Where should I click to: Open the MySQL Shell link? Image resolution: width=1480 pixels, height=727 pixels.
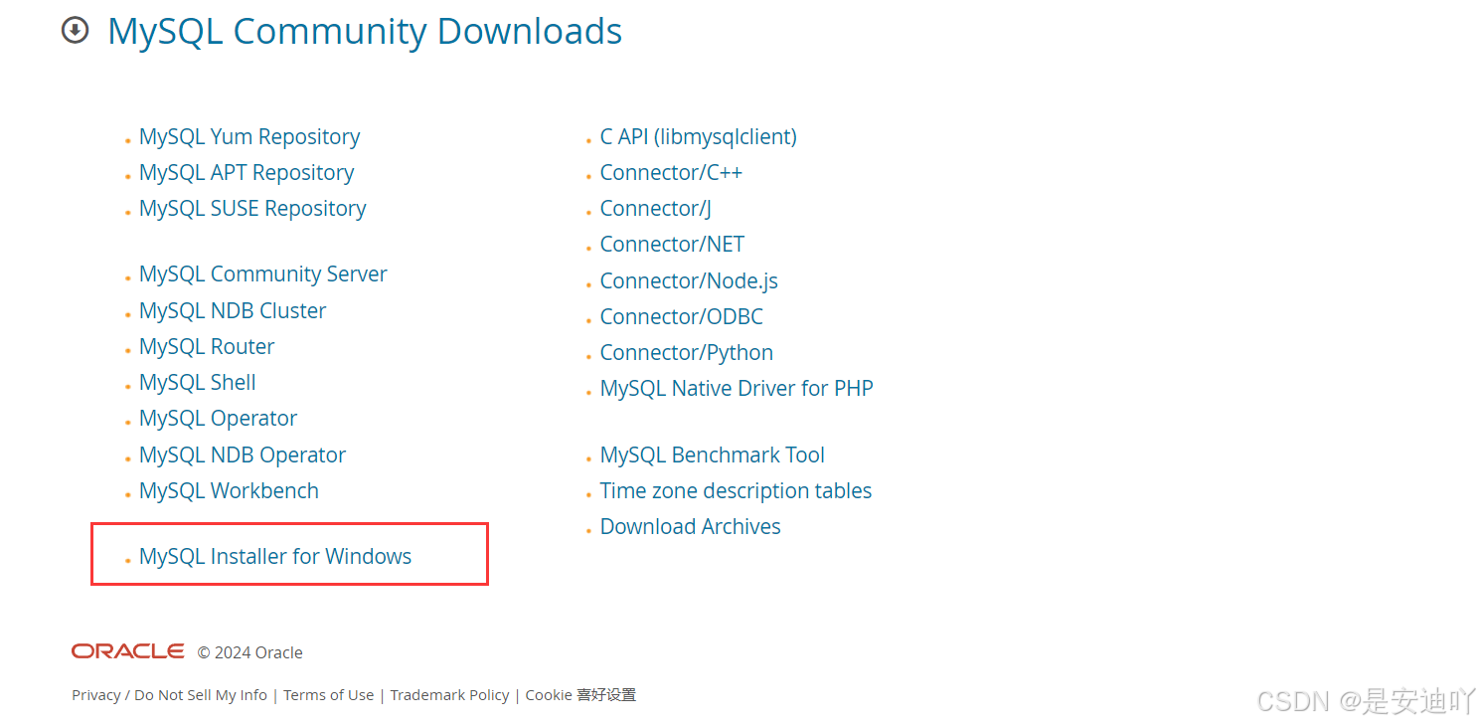click(198, 383)
